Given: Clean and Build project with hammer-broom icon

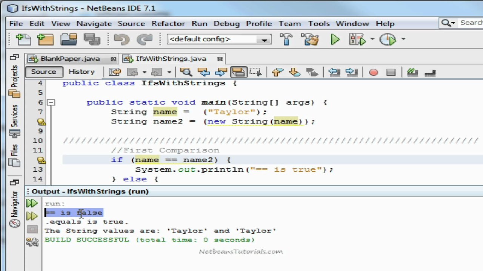Looking at the screenshot, I should (311, 39).
